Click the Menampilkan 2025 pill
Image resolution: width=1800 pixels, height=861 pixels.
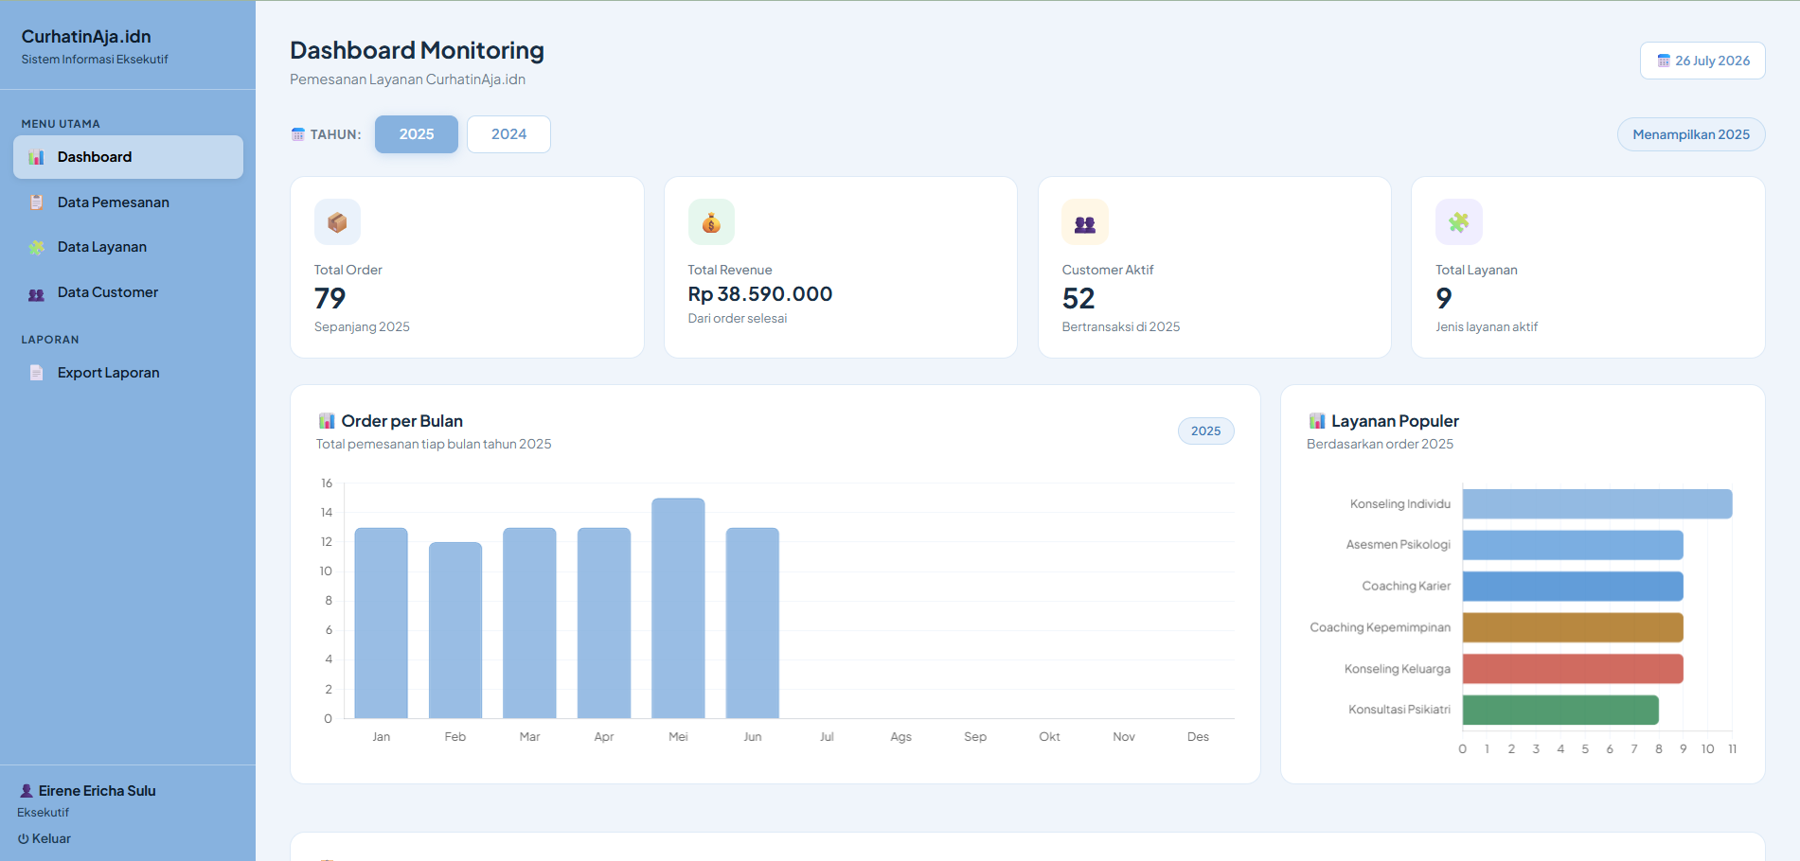1691,134
